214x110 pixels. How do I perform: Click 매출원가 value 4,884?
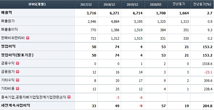pyautogui.click(x=115, y=22)
